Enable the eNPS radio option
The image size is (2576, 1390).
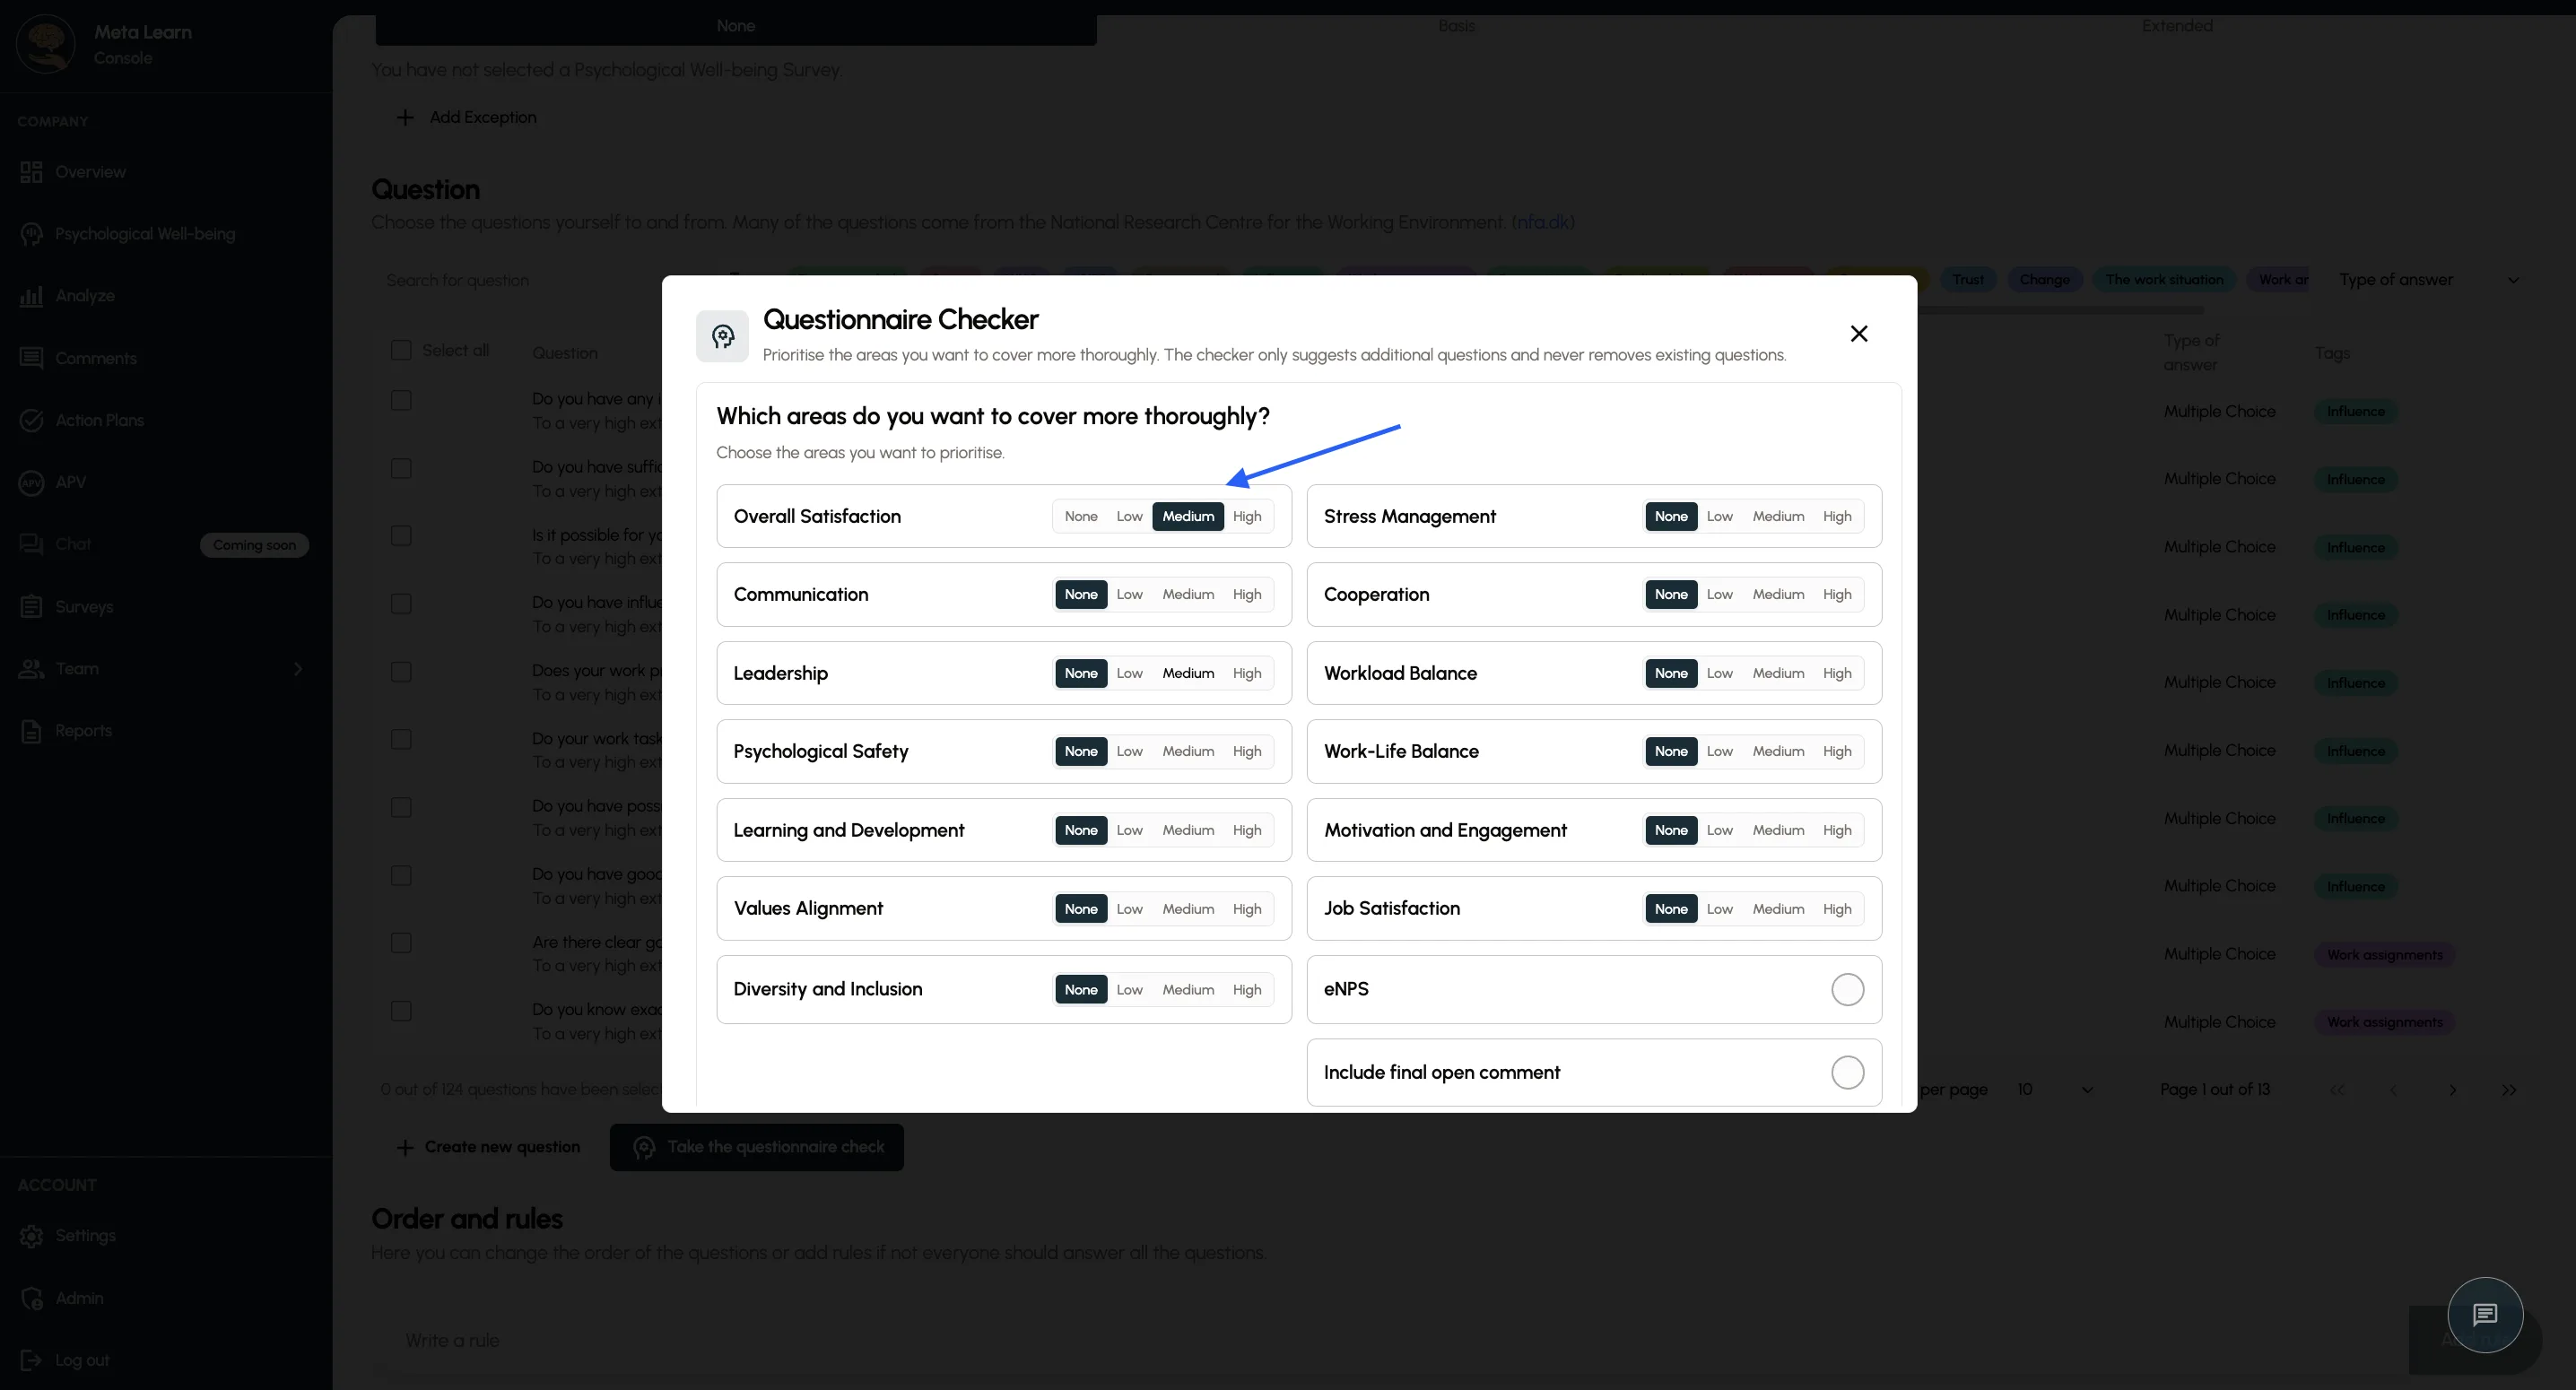1847,990
